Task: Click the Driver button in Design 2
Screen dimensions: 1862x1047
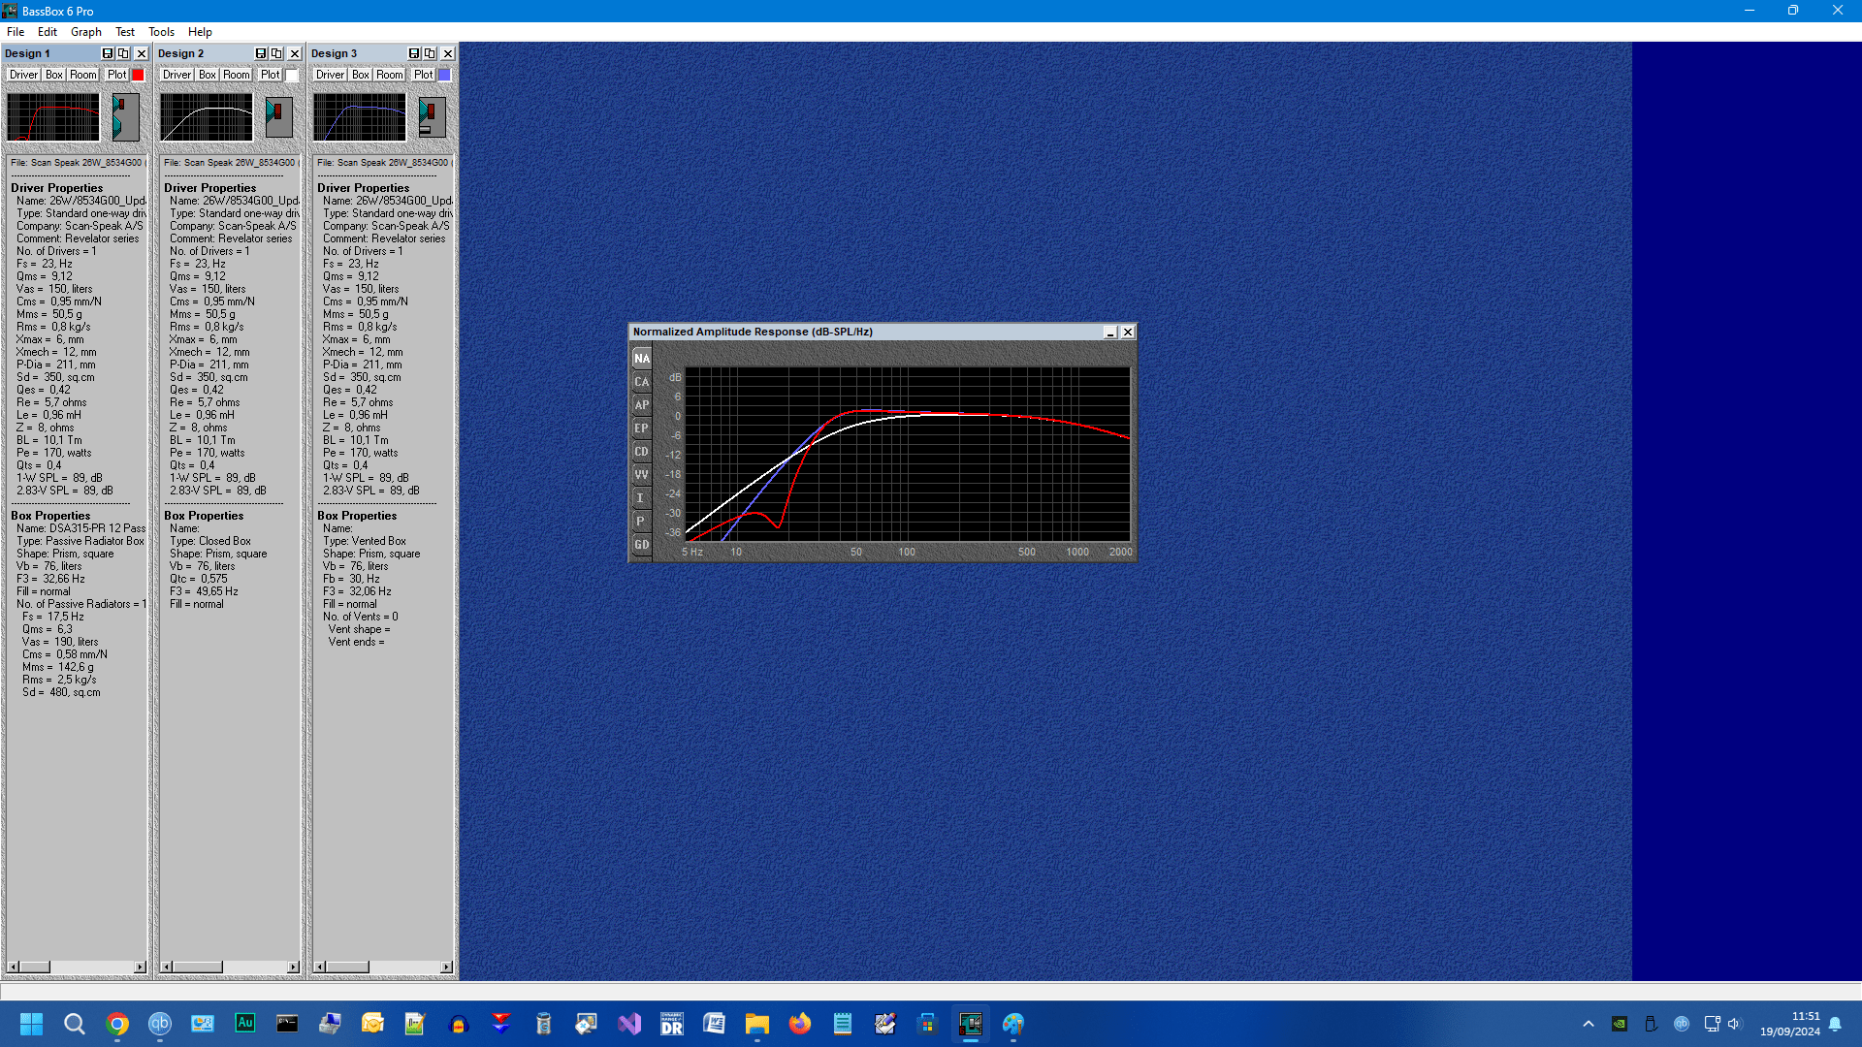Action: (x=177, y=75)
